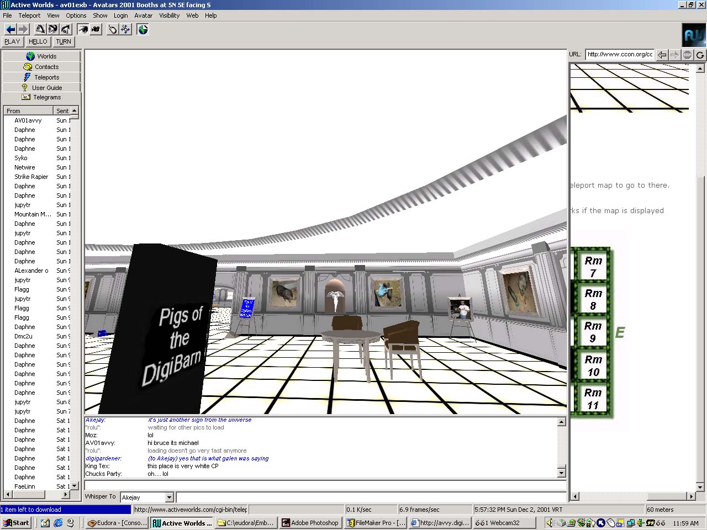Open the Teleport menu
707x530 pixels.
pyautogui.click(x=29, y=15)
